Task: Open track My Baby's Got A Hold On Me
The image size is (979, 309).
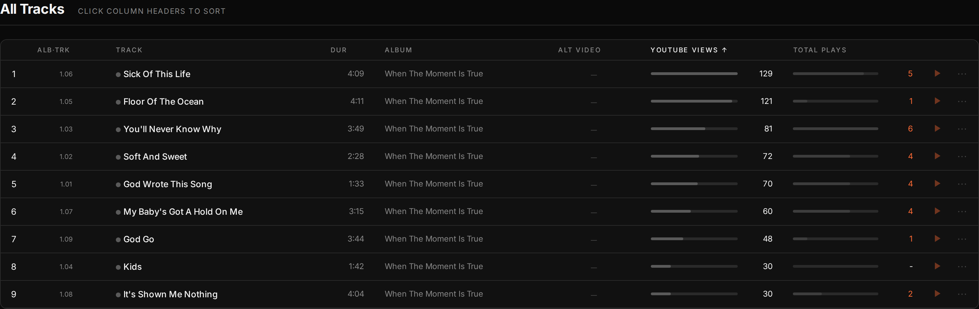Action: (x=183, y=212)
